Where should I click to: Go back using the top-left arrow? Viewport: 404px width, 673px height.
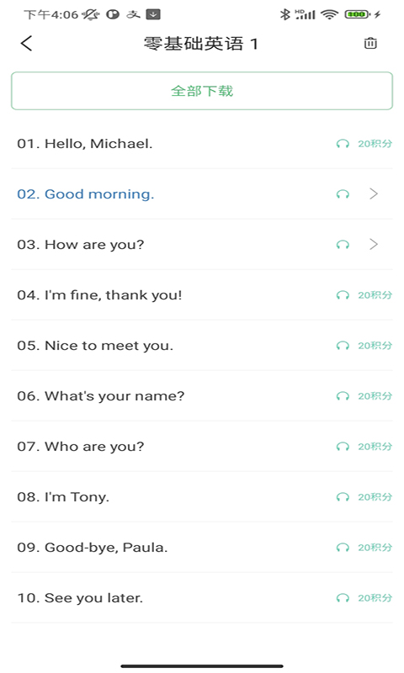[26, 44]
